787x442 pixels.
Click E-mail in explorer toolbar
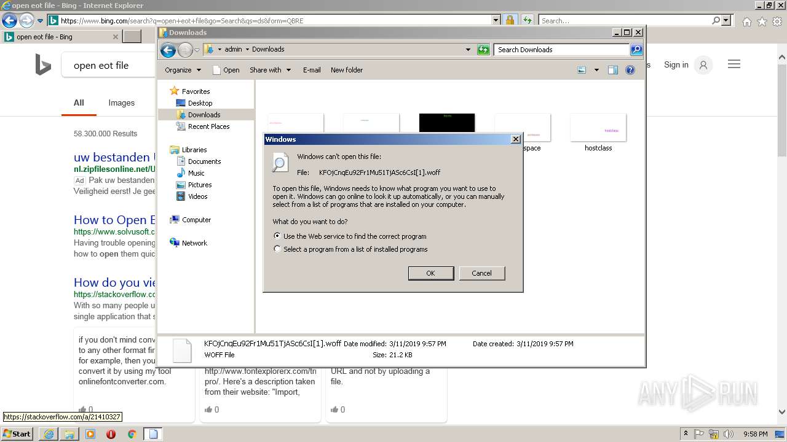tap(312, 70)
